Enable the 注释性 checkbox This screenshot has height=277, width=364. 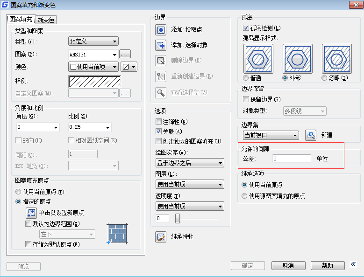pyautogui.click(x=159, y=122)
